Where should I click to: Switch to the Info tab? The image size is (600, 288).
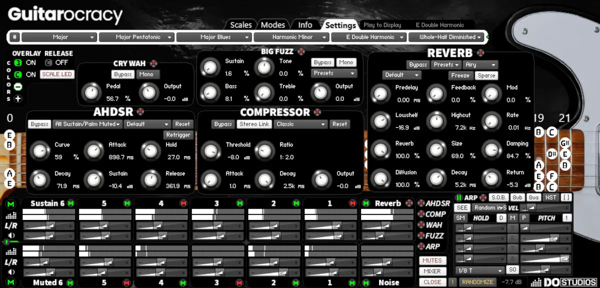tap(305, 25)
